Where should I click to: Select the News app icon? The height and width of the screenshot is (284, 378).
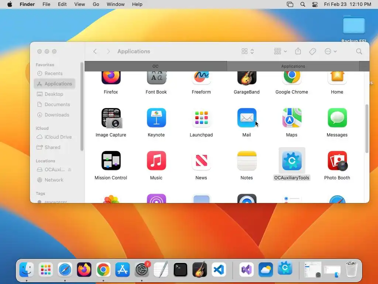tap(201, 160)
